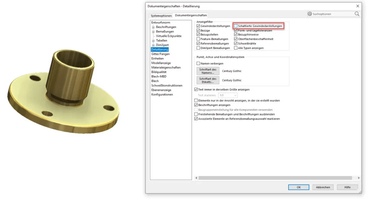Click the search magnifier icon in Suchoptionen
The image size is (369, 199).
(x=357, y=14)
